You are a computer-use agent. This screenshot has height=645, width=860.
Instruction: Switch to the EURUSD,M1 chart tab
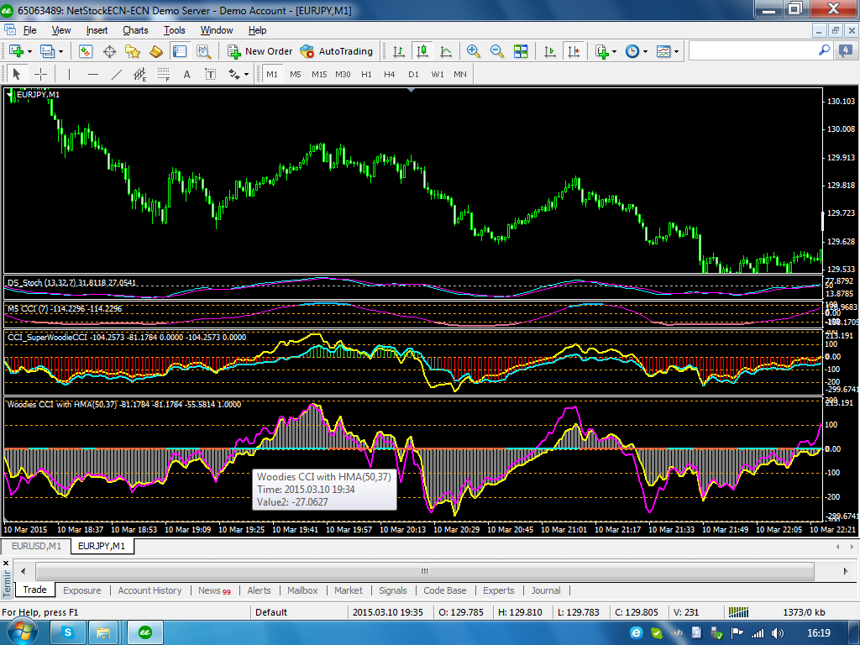[x=36, y=546]
